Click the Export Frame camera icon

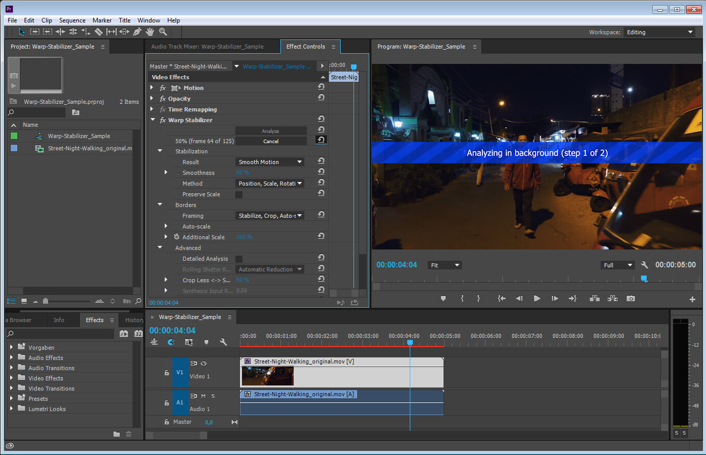[631, 299]
